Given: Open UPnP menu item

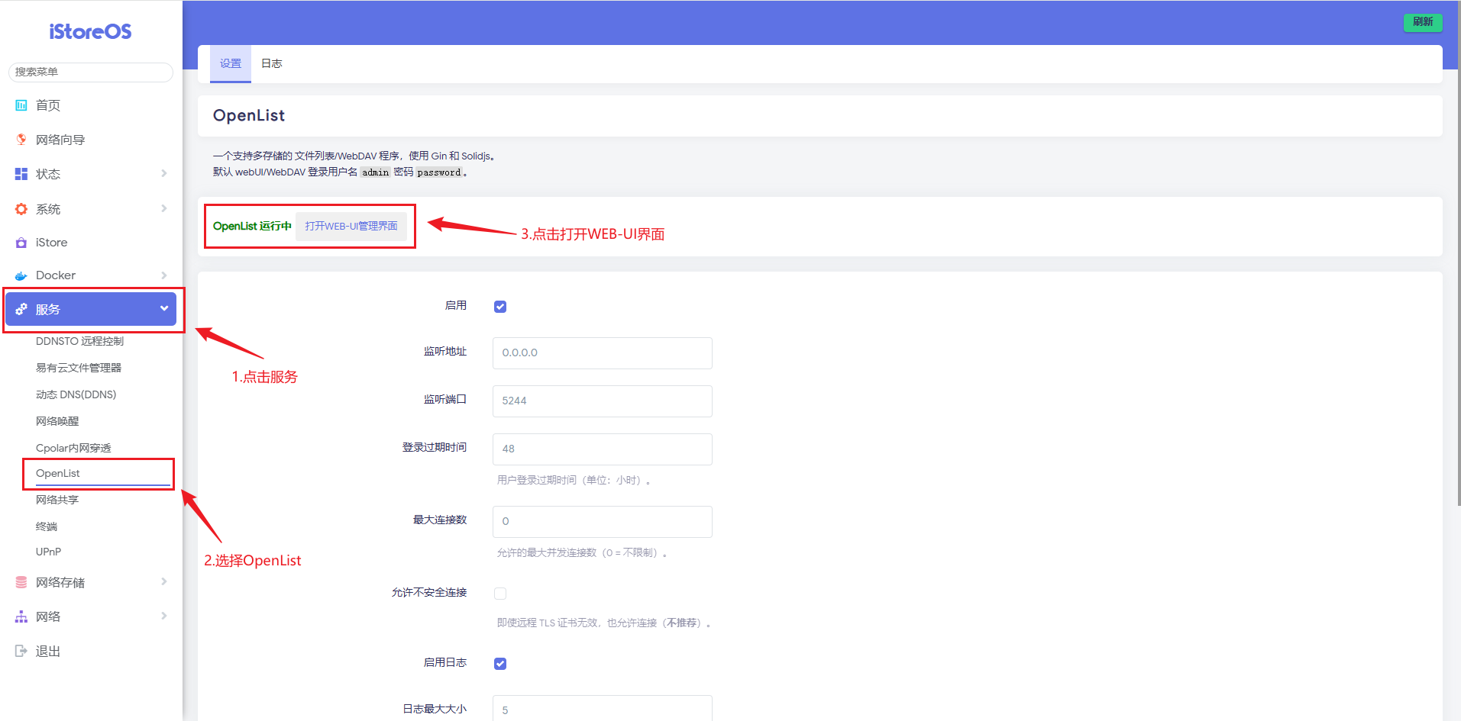Looking at the screenshot, I should click(x=48, y=552).
